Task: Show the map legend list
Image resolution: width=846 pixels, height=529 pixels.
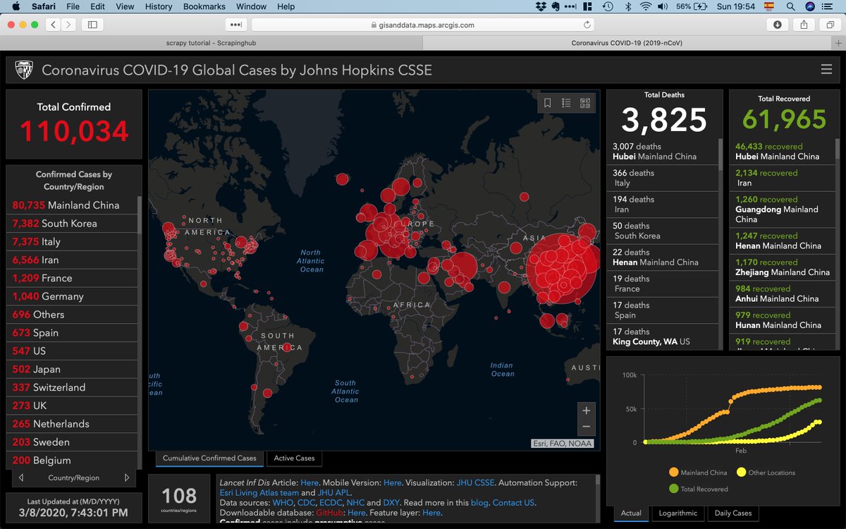Action: (x=566, y=103)
